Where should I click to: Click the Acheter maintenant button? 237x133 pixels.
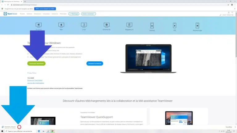[89, 14]
